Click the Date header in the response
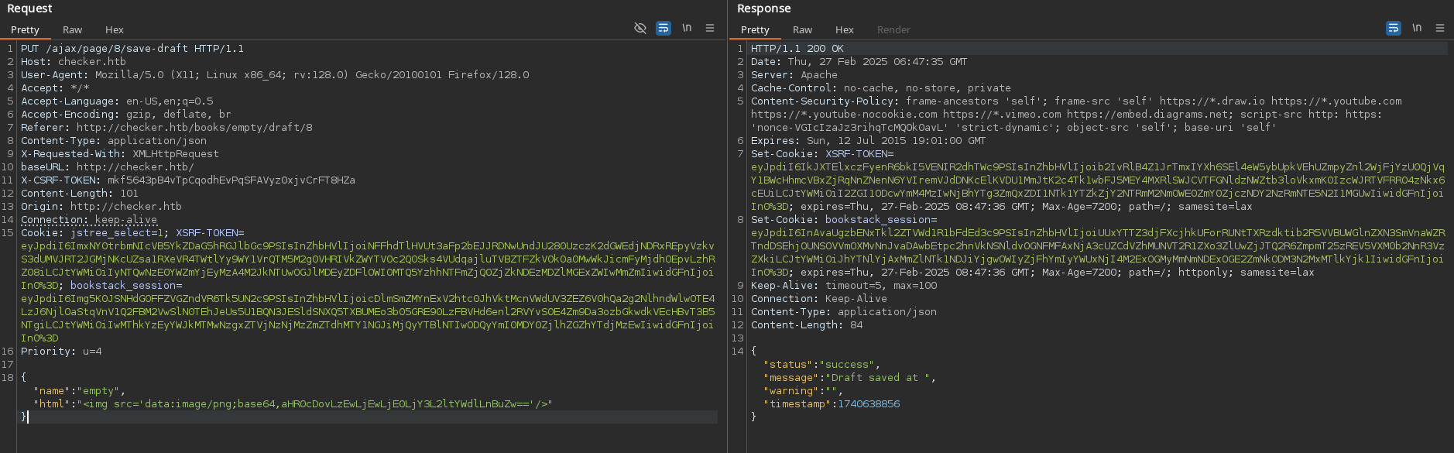Image resolution: width=1454 pixels, height=453 pixels. click(x=859, y=61)
